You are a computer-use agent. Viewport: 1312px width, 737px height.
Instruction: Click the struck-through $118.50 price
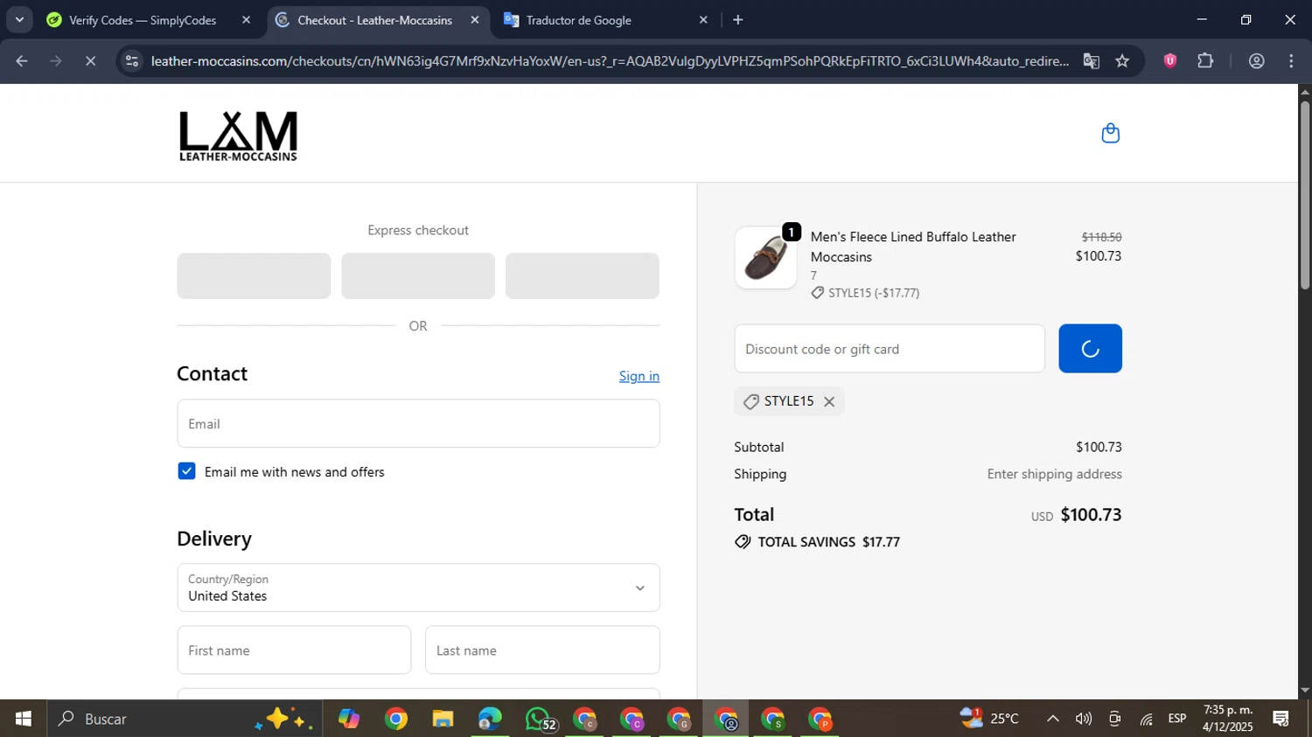tap(1101, 237)
